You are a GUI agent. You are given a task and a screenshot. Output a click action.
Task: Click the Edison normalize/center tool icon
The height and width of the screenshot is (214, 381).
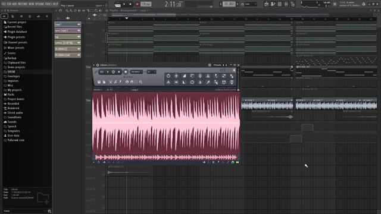point(176,76)
